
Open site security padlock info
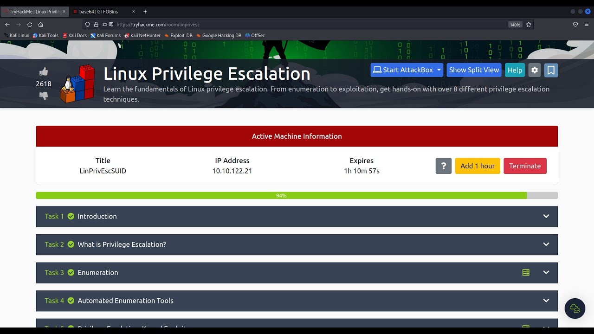(x=96, y=25)
